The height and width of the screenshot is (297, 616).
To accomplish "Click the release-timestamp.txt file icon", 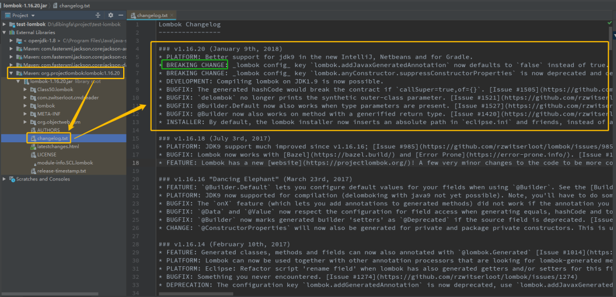I will [33, 171].
